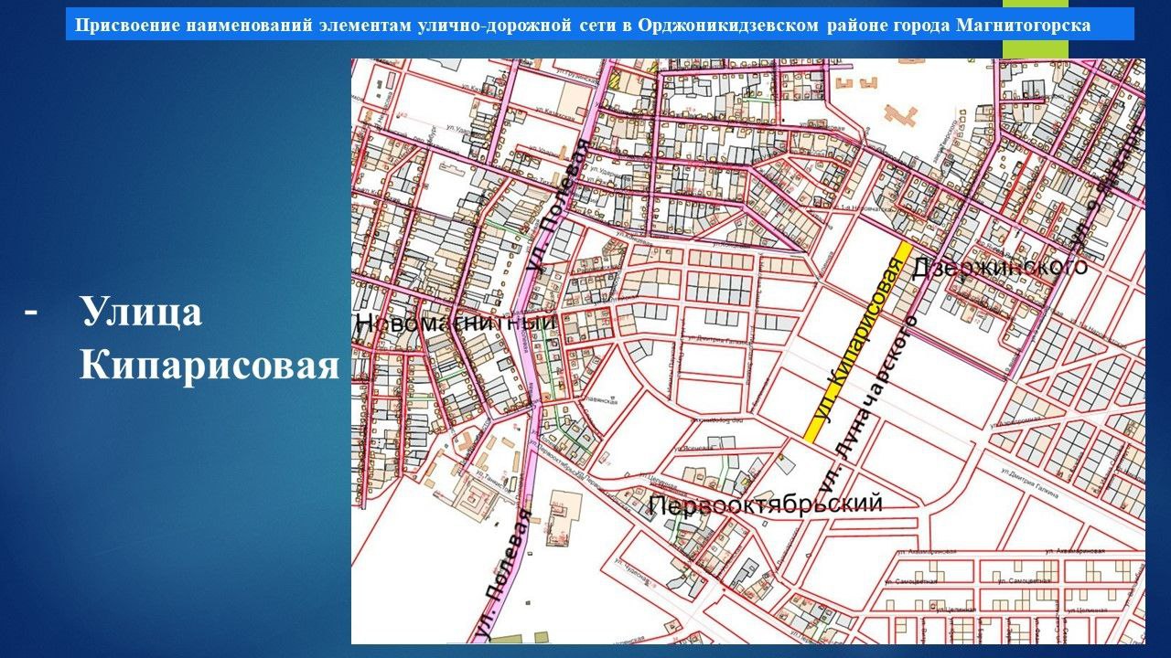
Task: Click the yellow highlighted street segment
Action: click(x=857, y=344)
